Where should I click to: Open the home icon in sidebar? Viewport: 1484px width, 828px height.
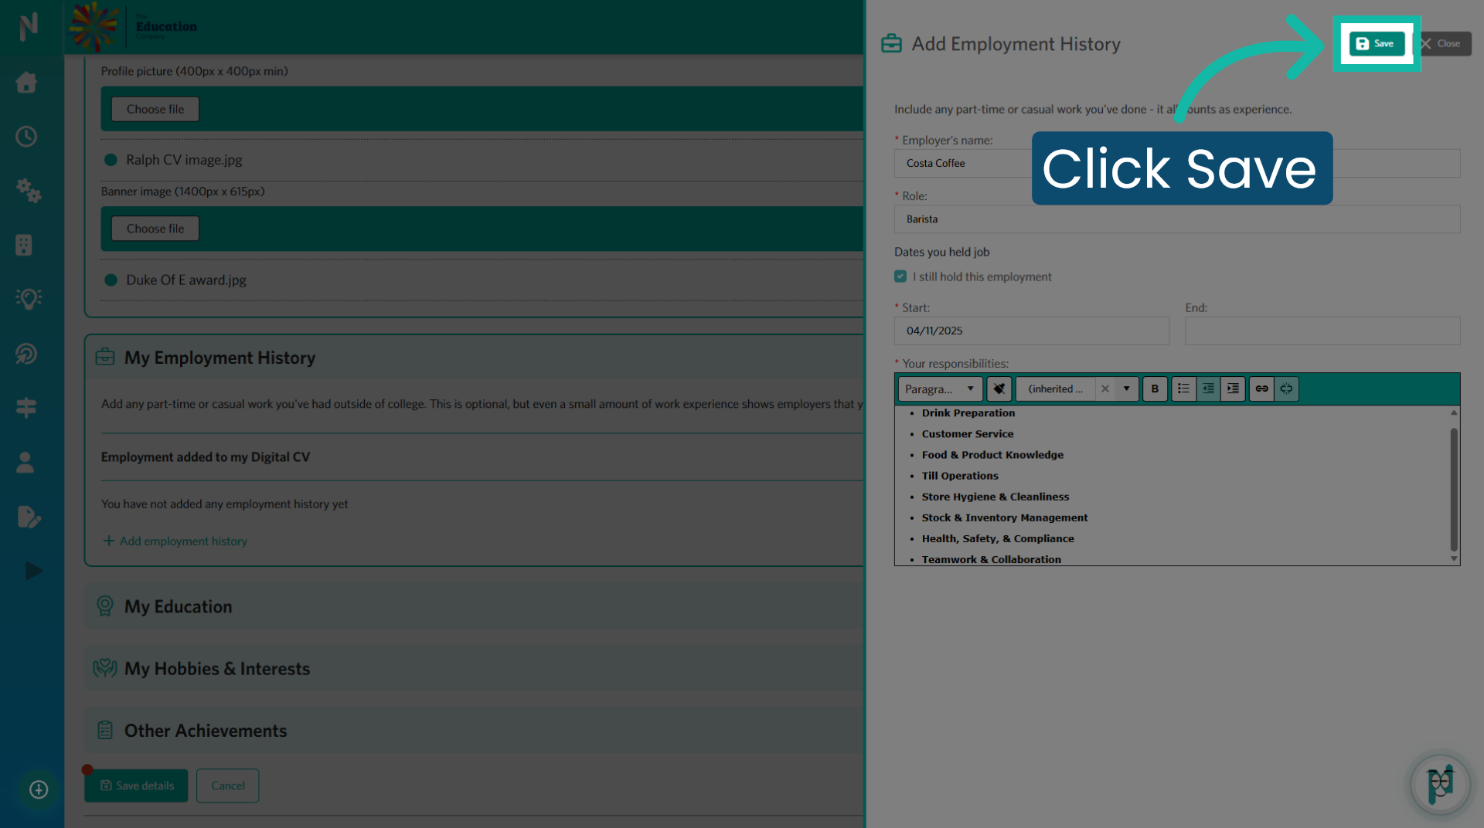click(26, 82)
